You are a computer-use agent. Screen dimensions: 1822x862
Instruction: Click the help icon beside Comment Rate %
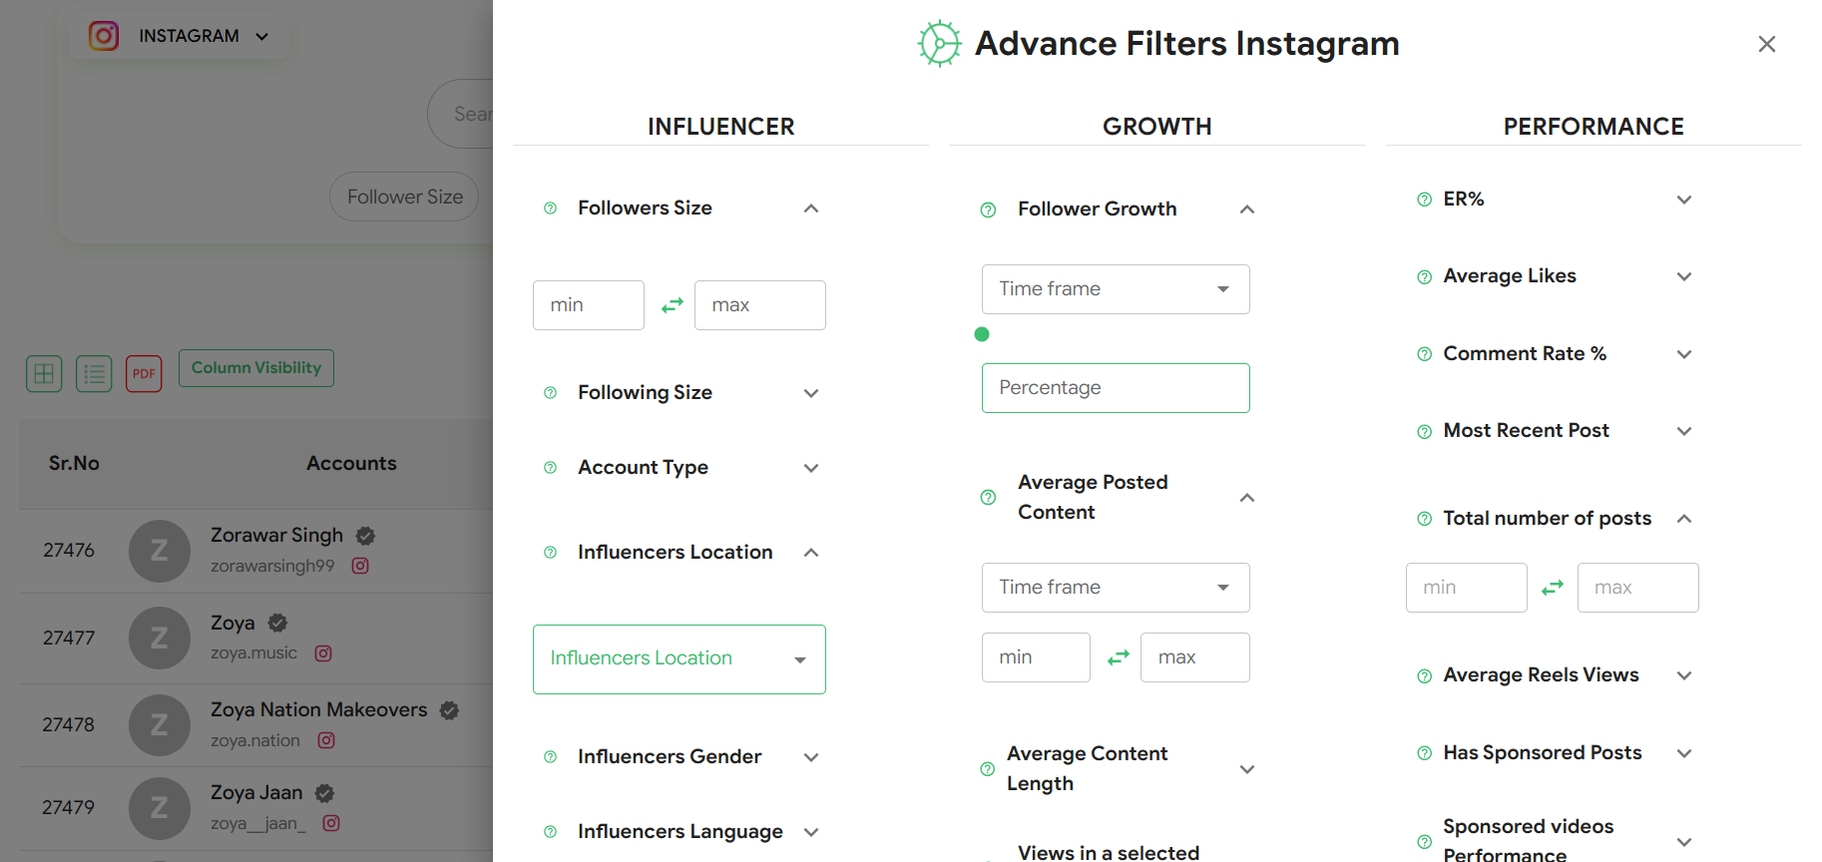click(x=1424, y=354)
